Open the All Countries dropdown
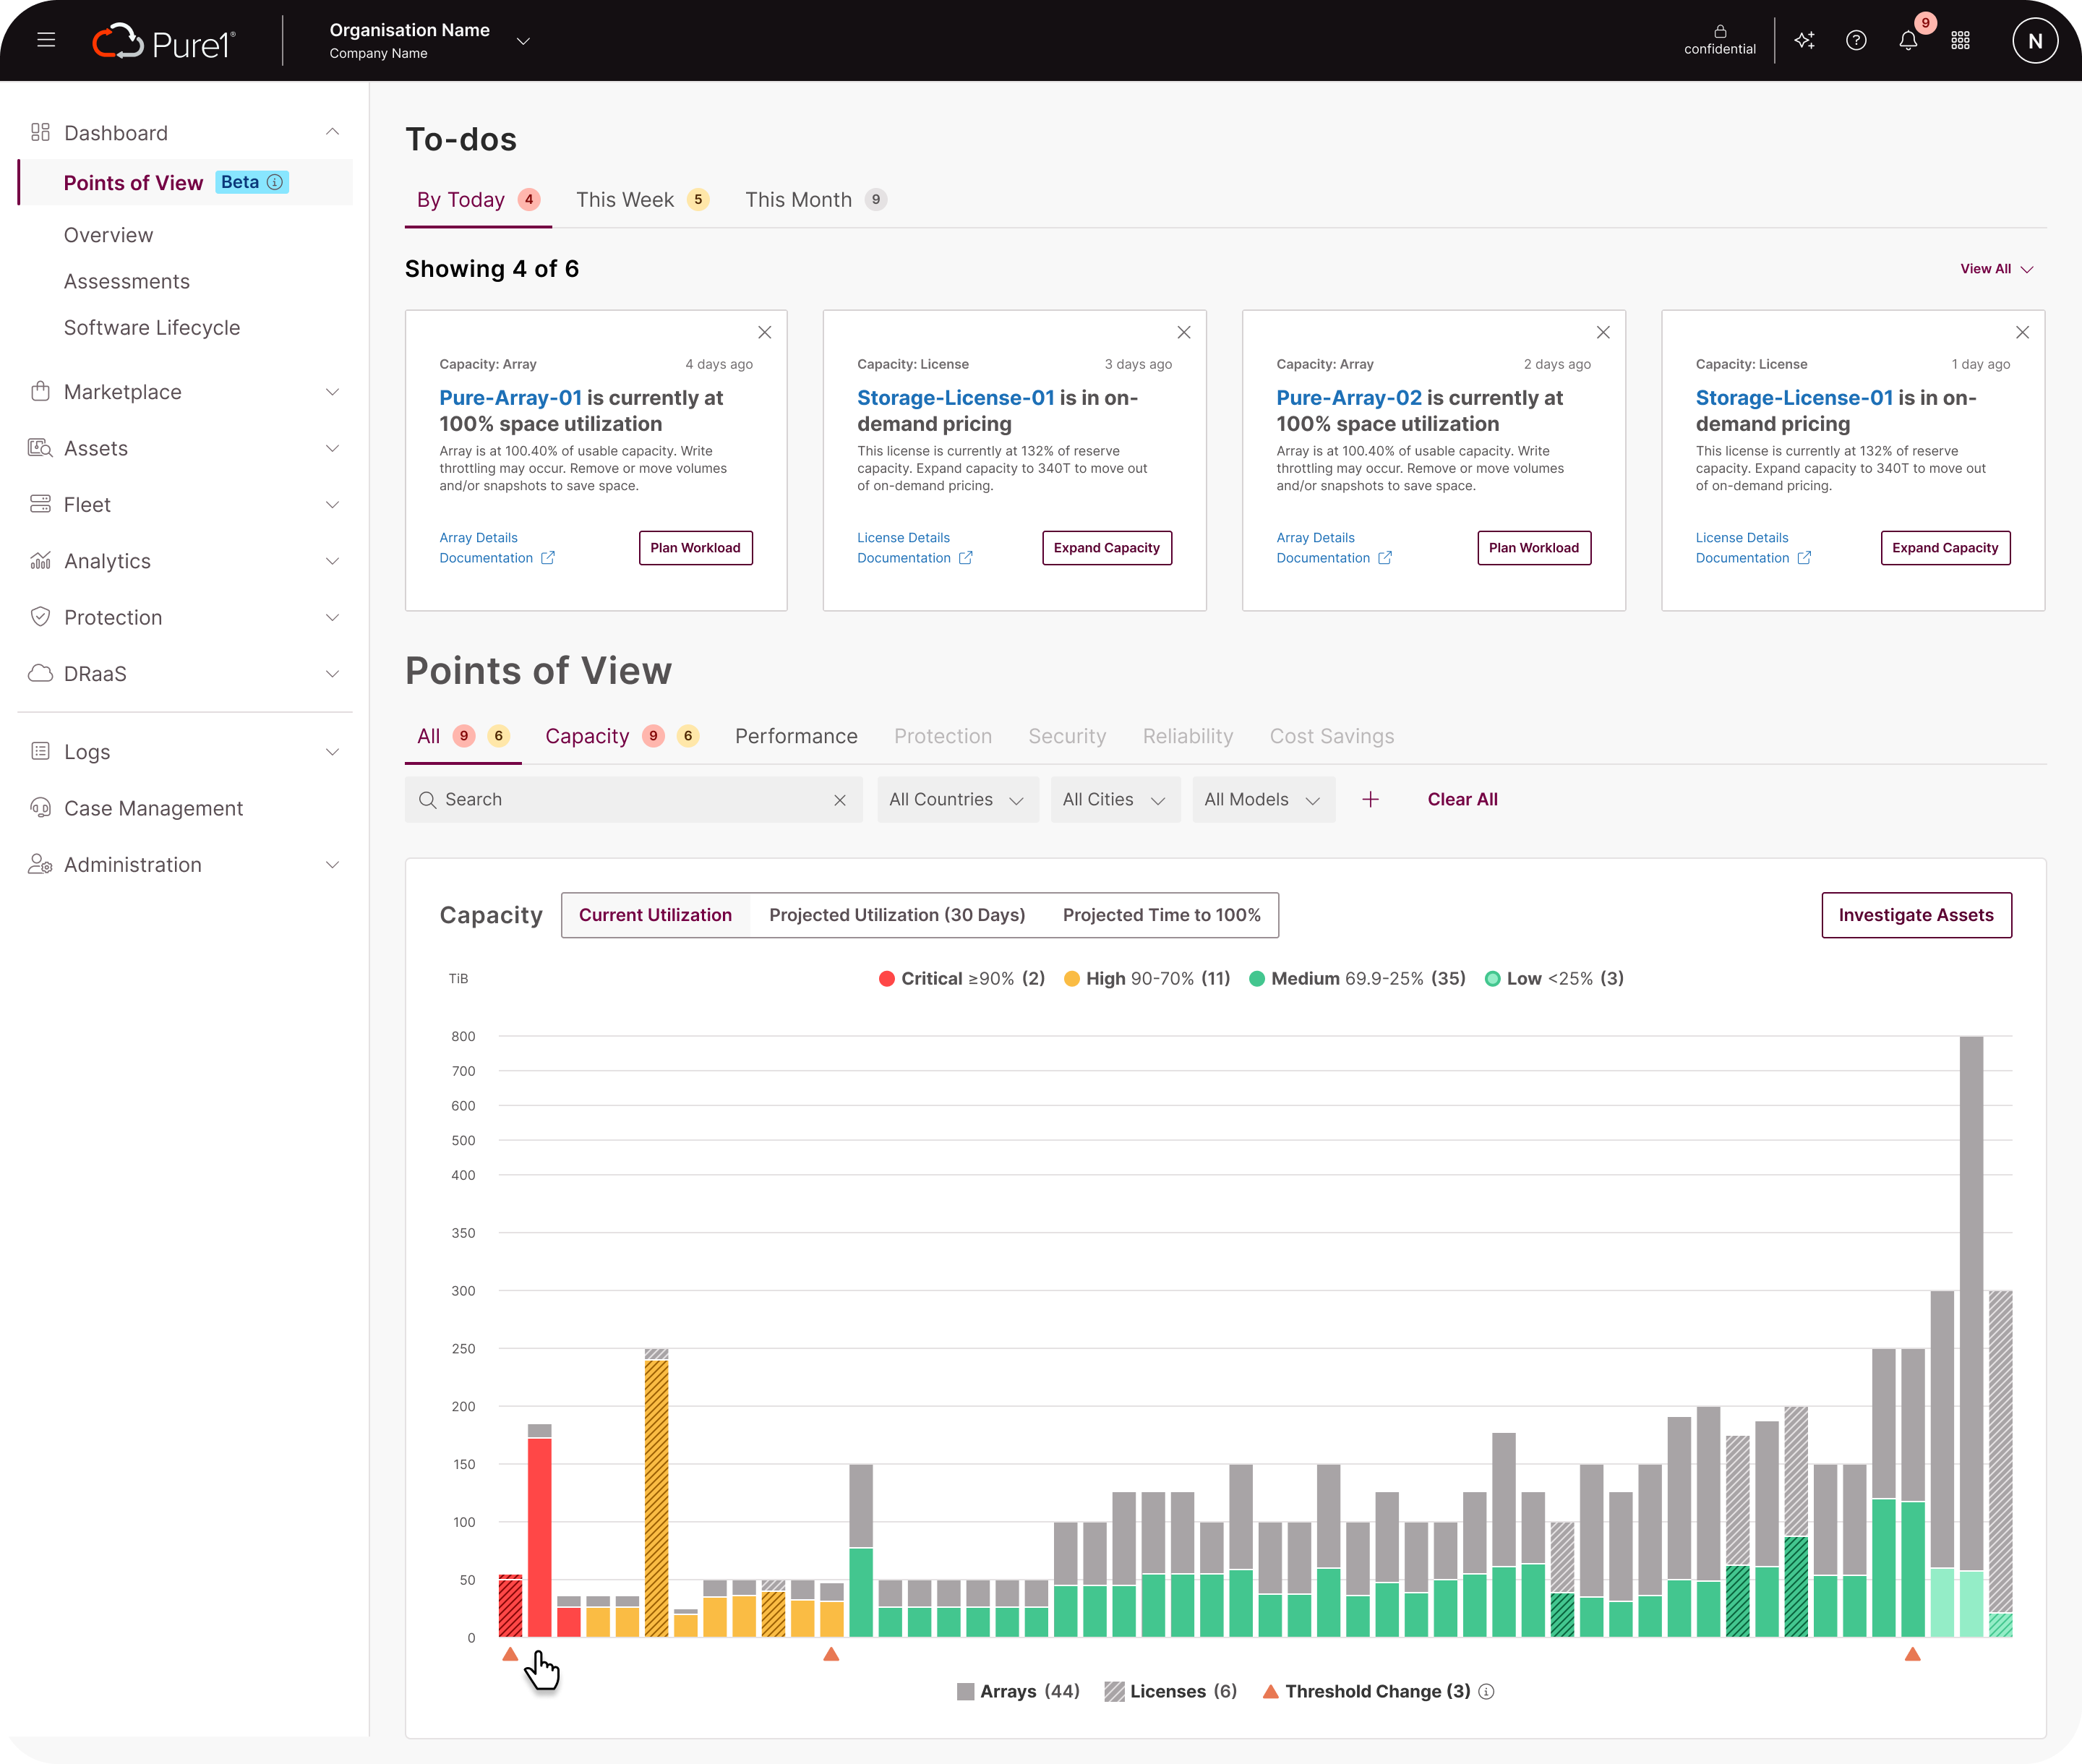Screen dimensions: 2082x1764 click(x=957, y=799)
